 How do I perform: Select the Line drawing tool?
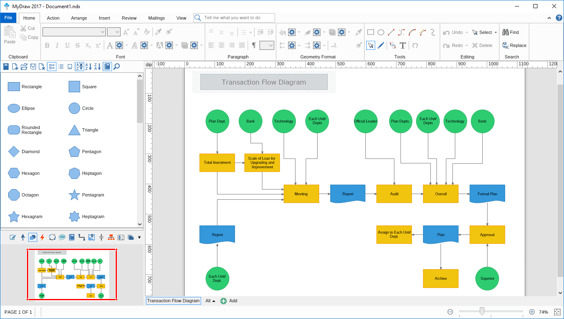[x=391, y=32]
